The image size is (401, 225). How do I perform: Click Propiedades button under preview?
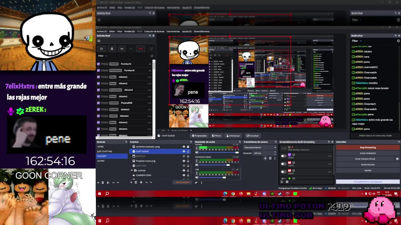tap(199, 136)
